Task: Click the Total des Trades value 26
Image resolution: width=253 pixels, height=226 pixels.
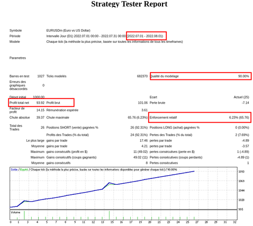Action: pos(42,128)
